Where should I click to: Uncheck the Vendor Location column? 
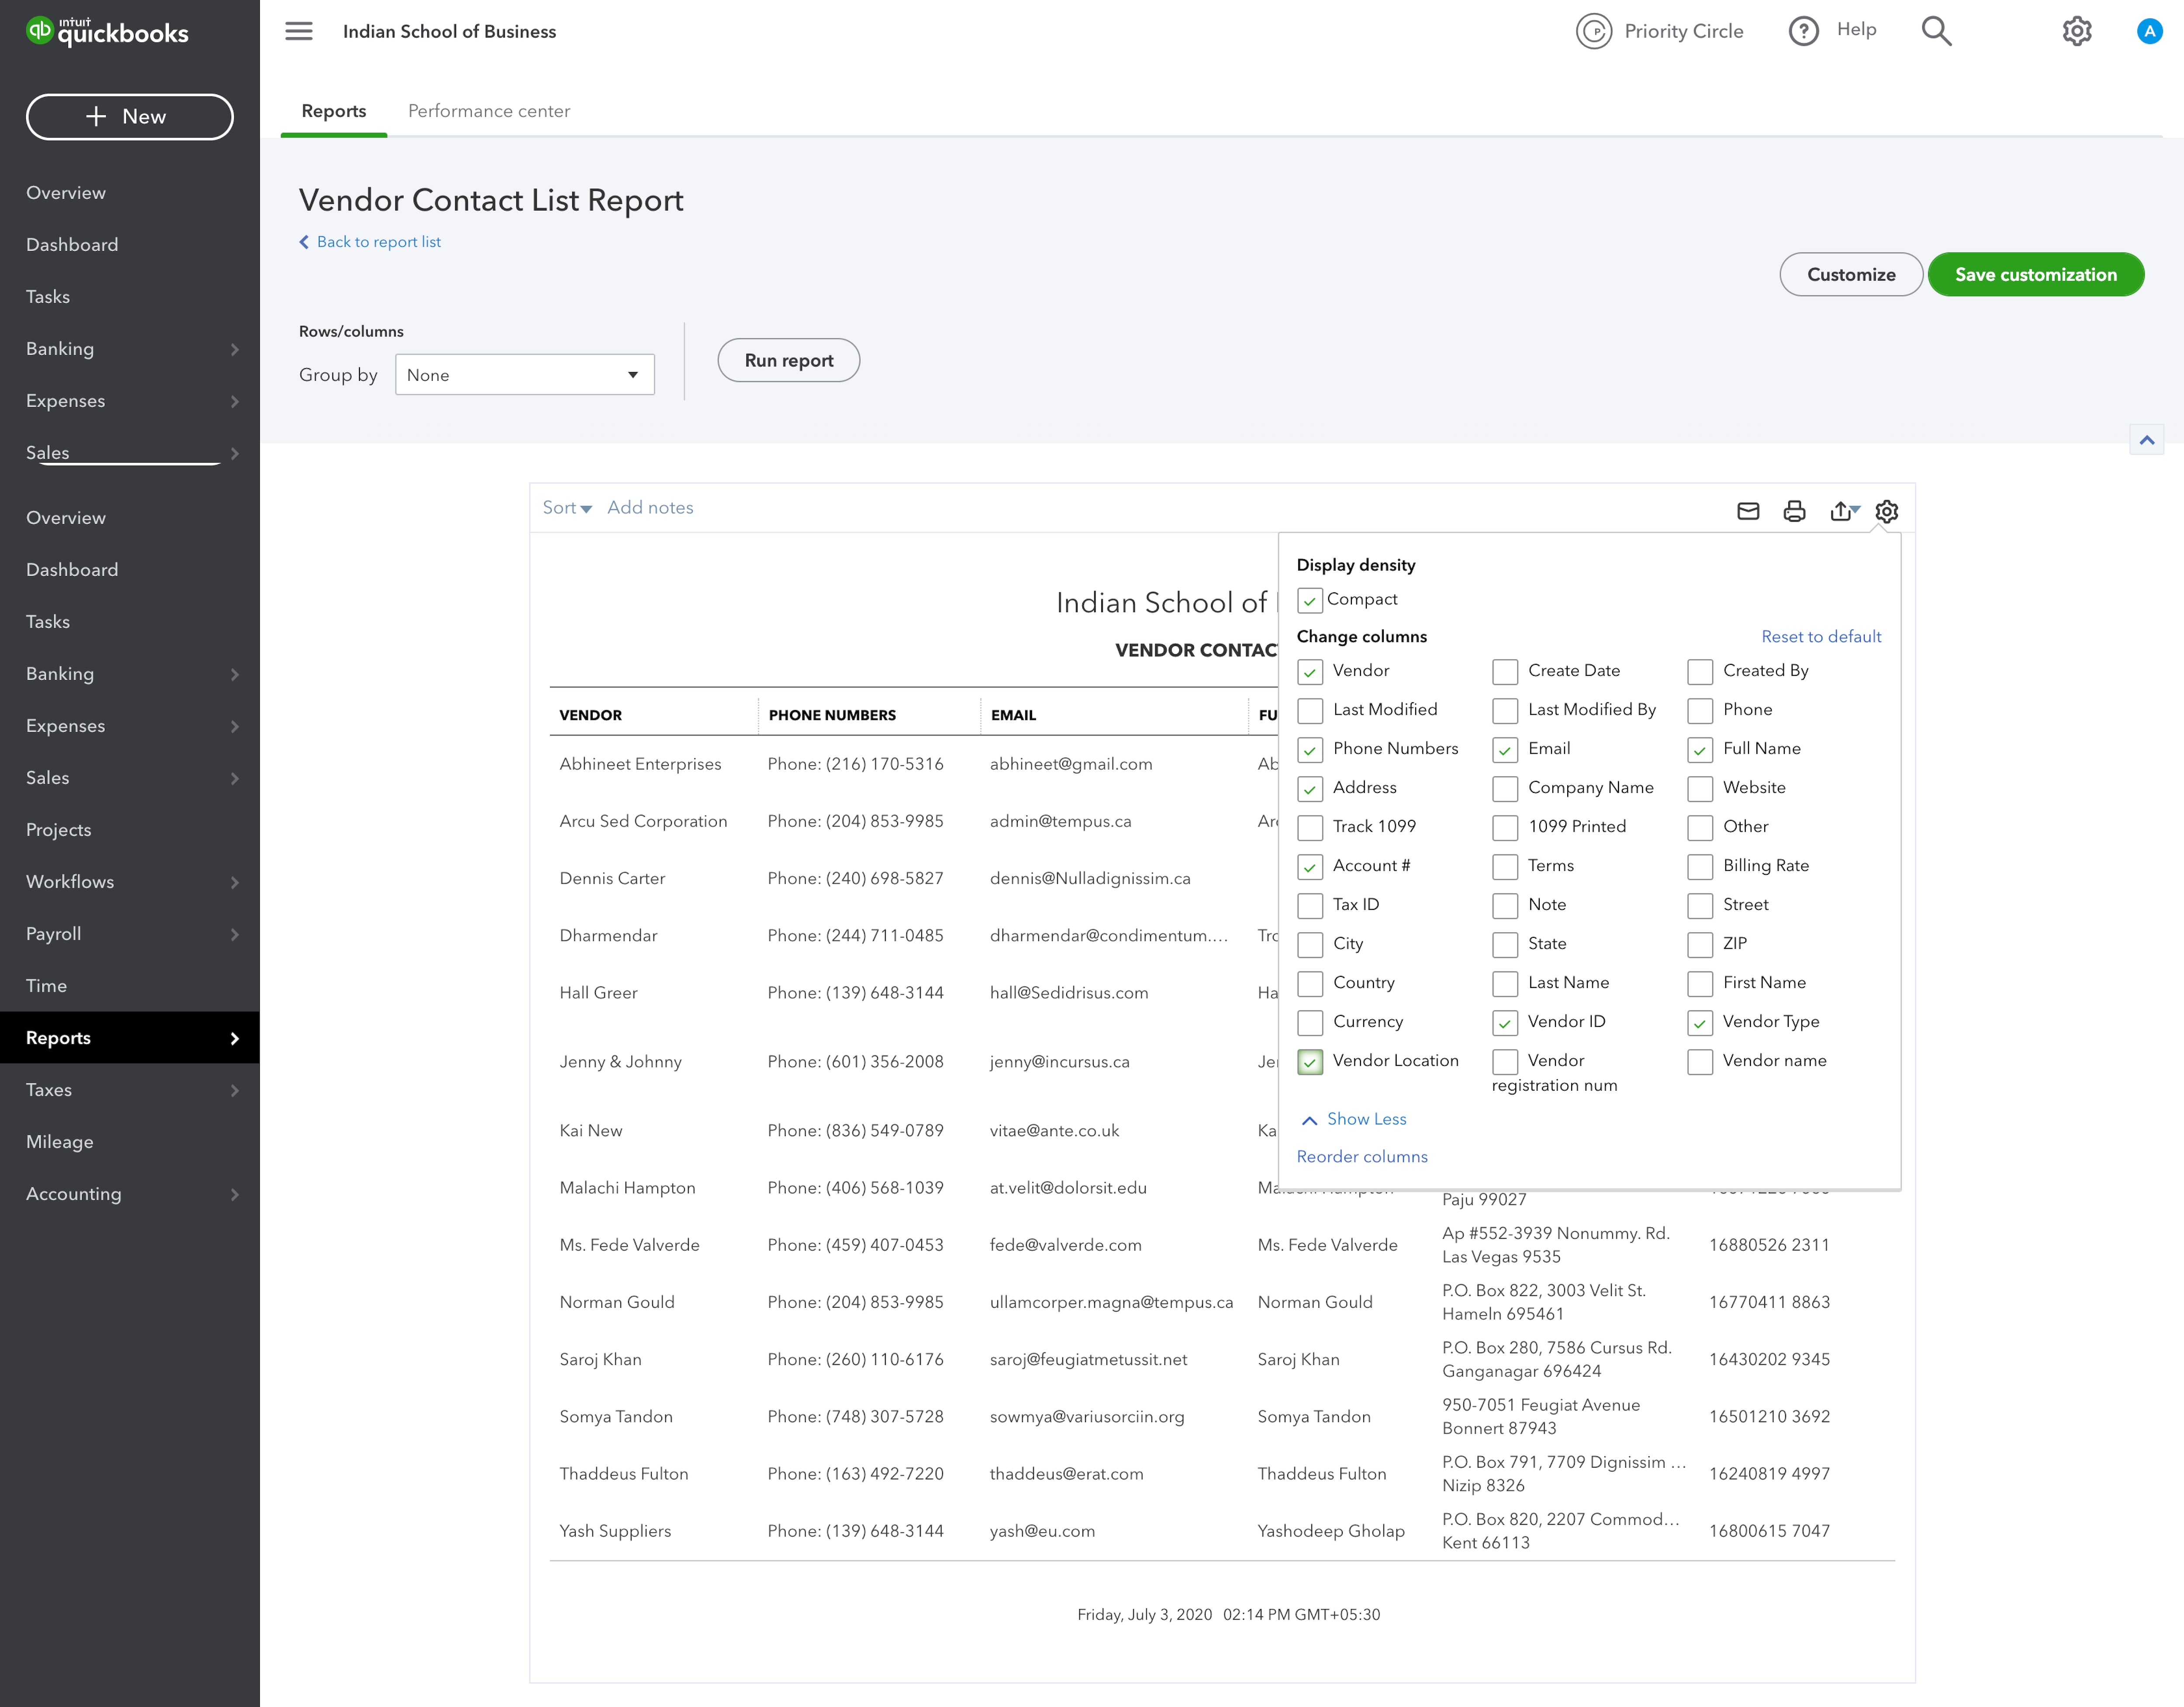[x=1310, y=1062]
